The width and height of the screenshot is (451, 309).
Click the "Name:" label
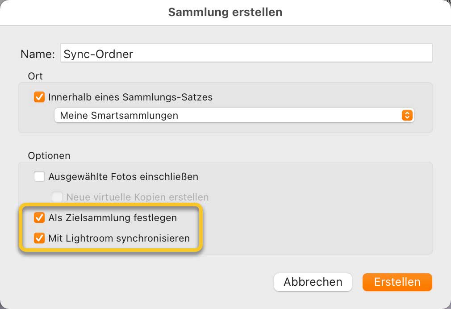38,54
